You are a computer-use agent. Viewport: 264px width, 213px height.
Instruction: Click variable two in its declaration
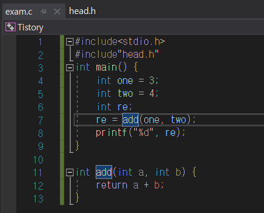[125, 93]
